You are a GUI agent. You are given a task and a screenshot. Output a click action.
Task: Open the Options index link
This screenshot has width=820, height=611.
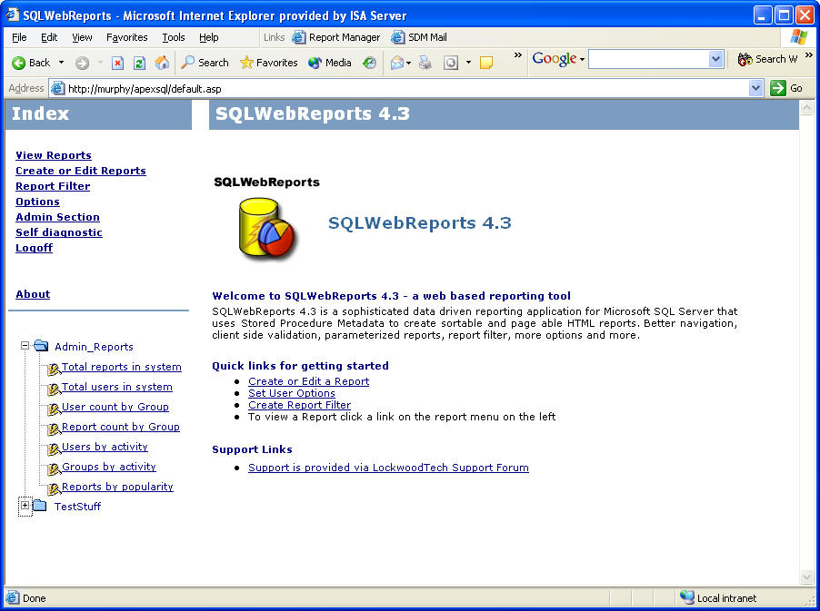37,202
